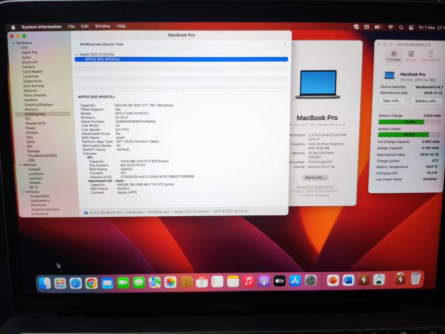This screenshot has width=445, height=334.
Task: Click the Wi-Fi status icon in menu bar
Action: (x=391, y=27)
